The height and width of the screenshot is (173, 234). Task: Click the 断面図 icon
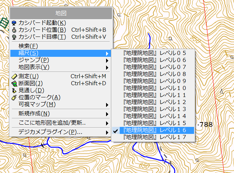click(x=14, y=83)
